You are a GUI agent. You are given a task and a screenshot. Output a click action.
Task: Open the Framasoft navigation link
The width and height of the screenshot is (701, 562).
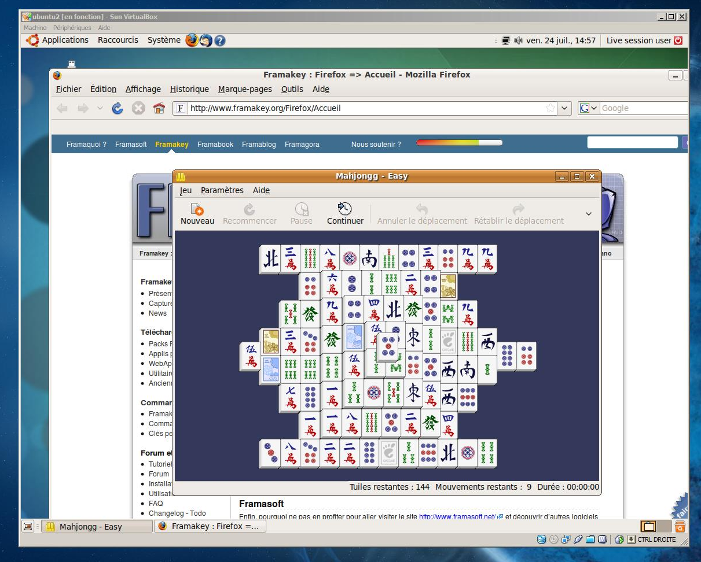[x=131, y=145]
